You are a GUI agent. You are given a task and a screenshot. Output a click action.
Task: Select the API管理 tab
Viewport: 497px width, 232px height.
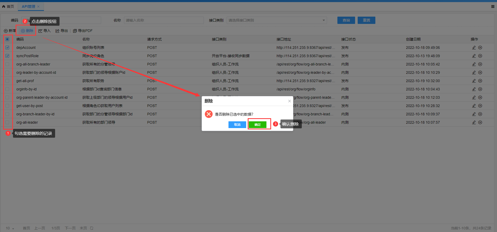tap(28, 6)
